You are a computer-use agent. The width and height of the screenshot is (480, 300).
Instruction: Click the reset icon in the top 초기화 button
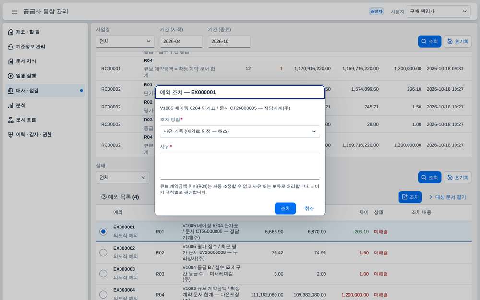(450, 41)
